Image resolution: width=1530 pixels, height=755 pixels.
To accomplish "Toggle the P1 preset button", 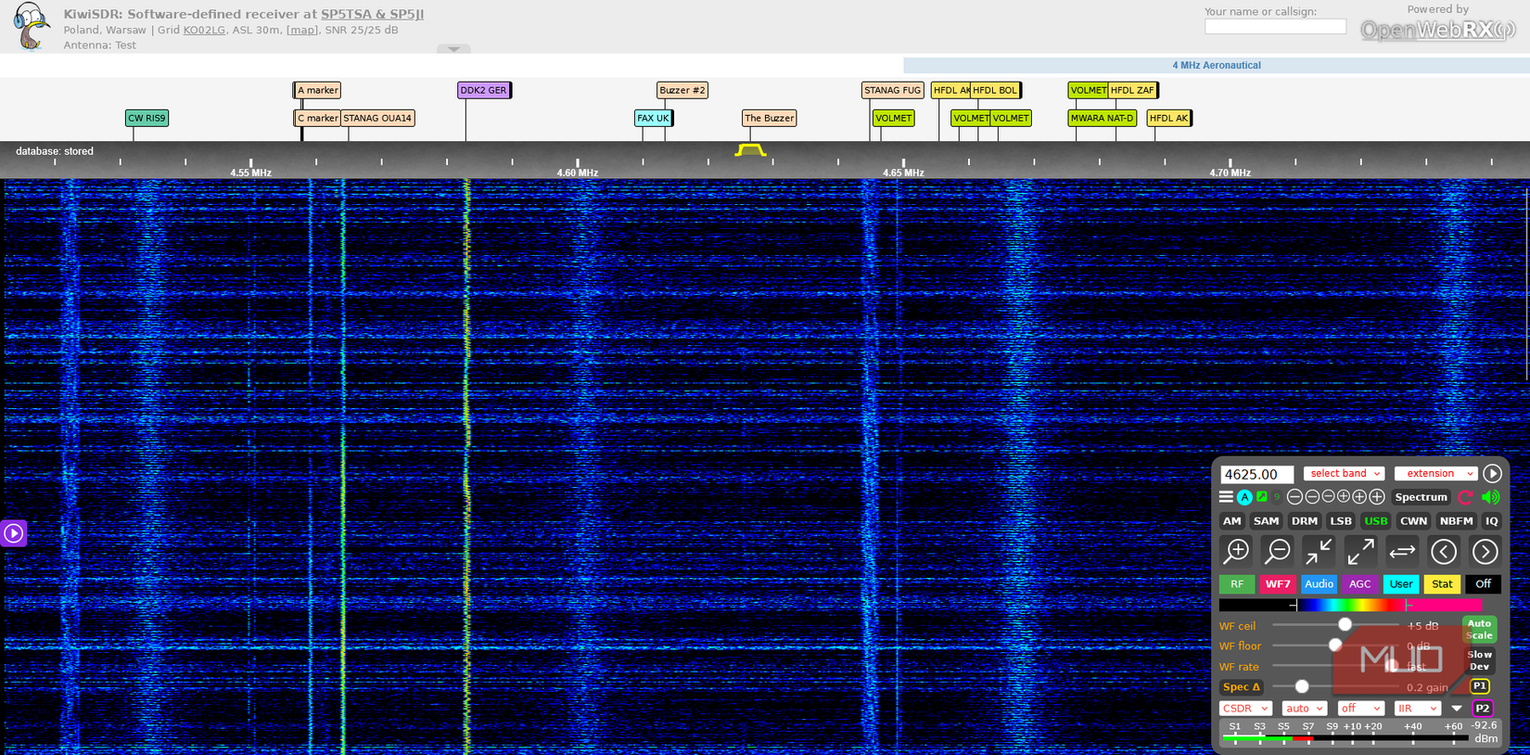I will (x=1480, y=686).
